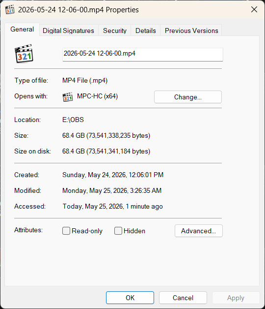Viewport: 265px width, 309px height.
Task: Click the Size on disk value '73,541,341,184 bytes'
Action: tap(118, 152)
